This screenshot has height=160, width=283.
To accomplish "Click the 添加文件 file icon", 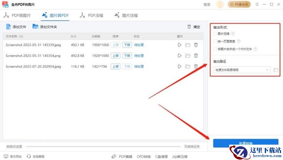I will (x=8, y=27).
